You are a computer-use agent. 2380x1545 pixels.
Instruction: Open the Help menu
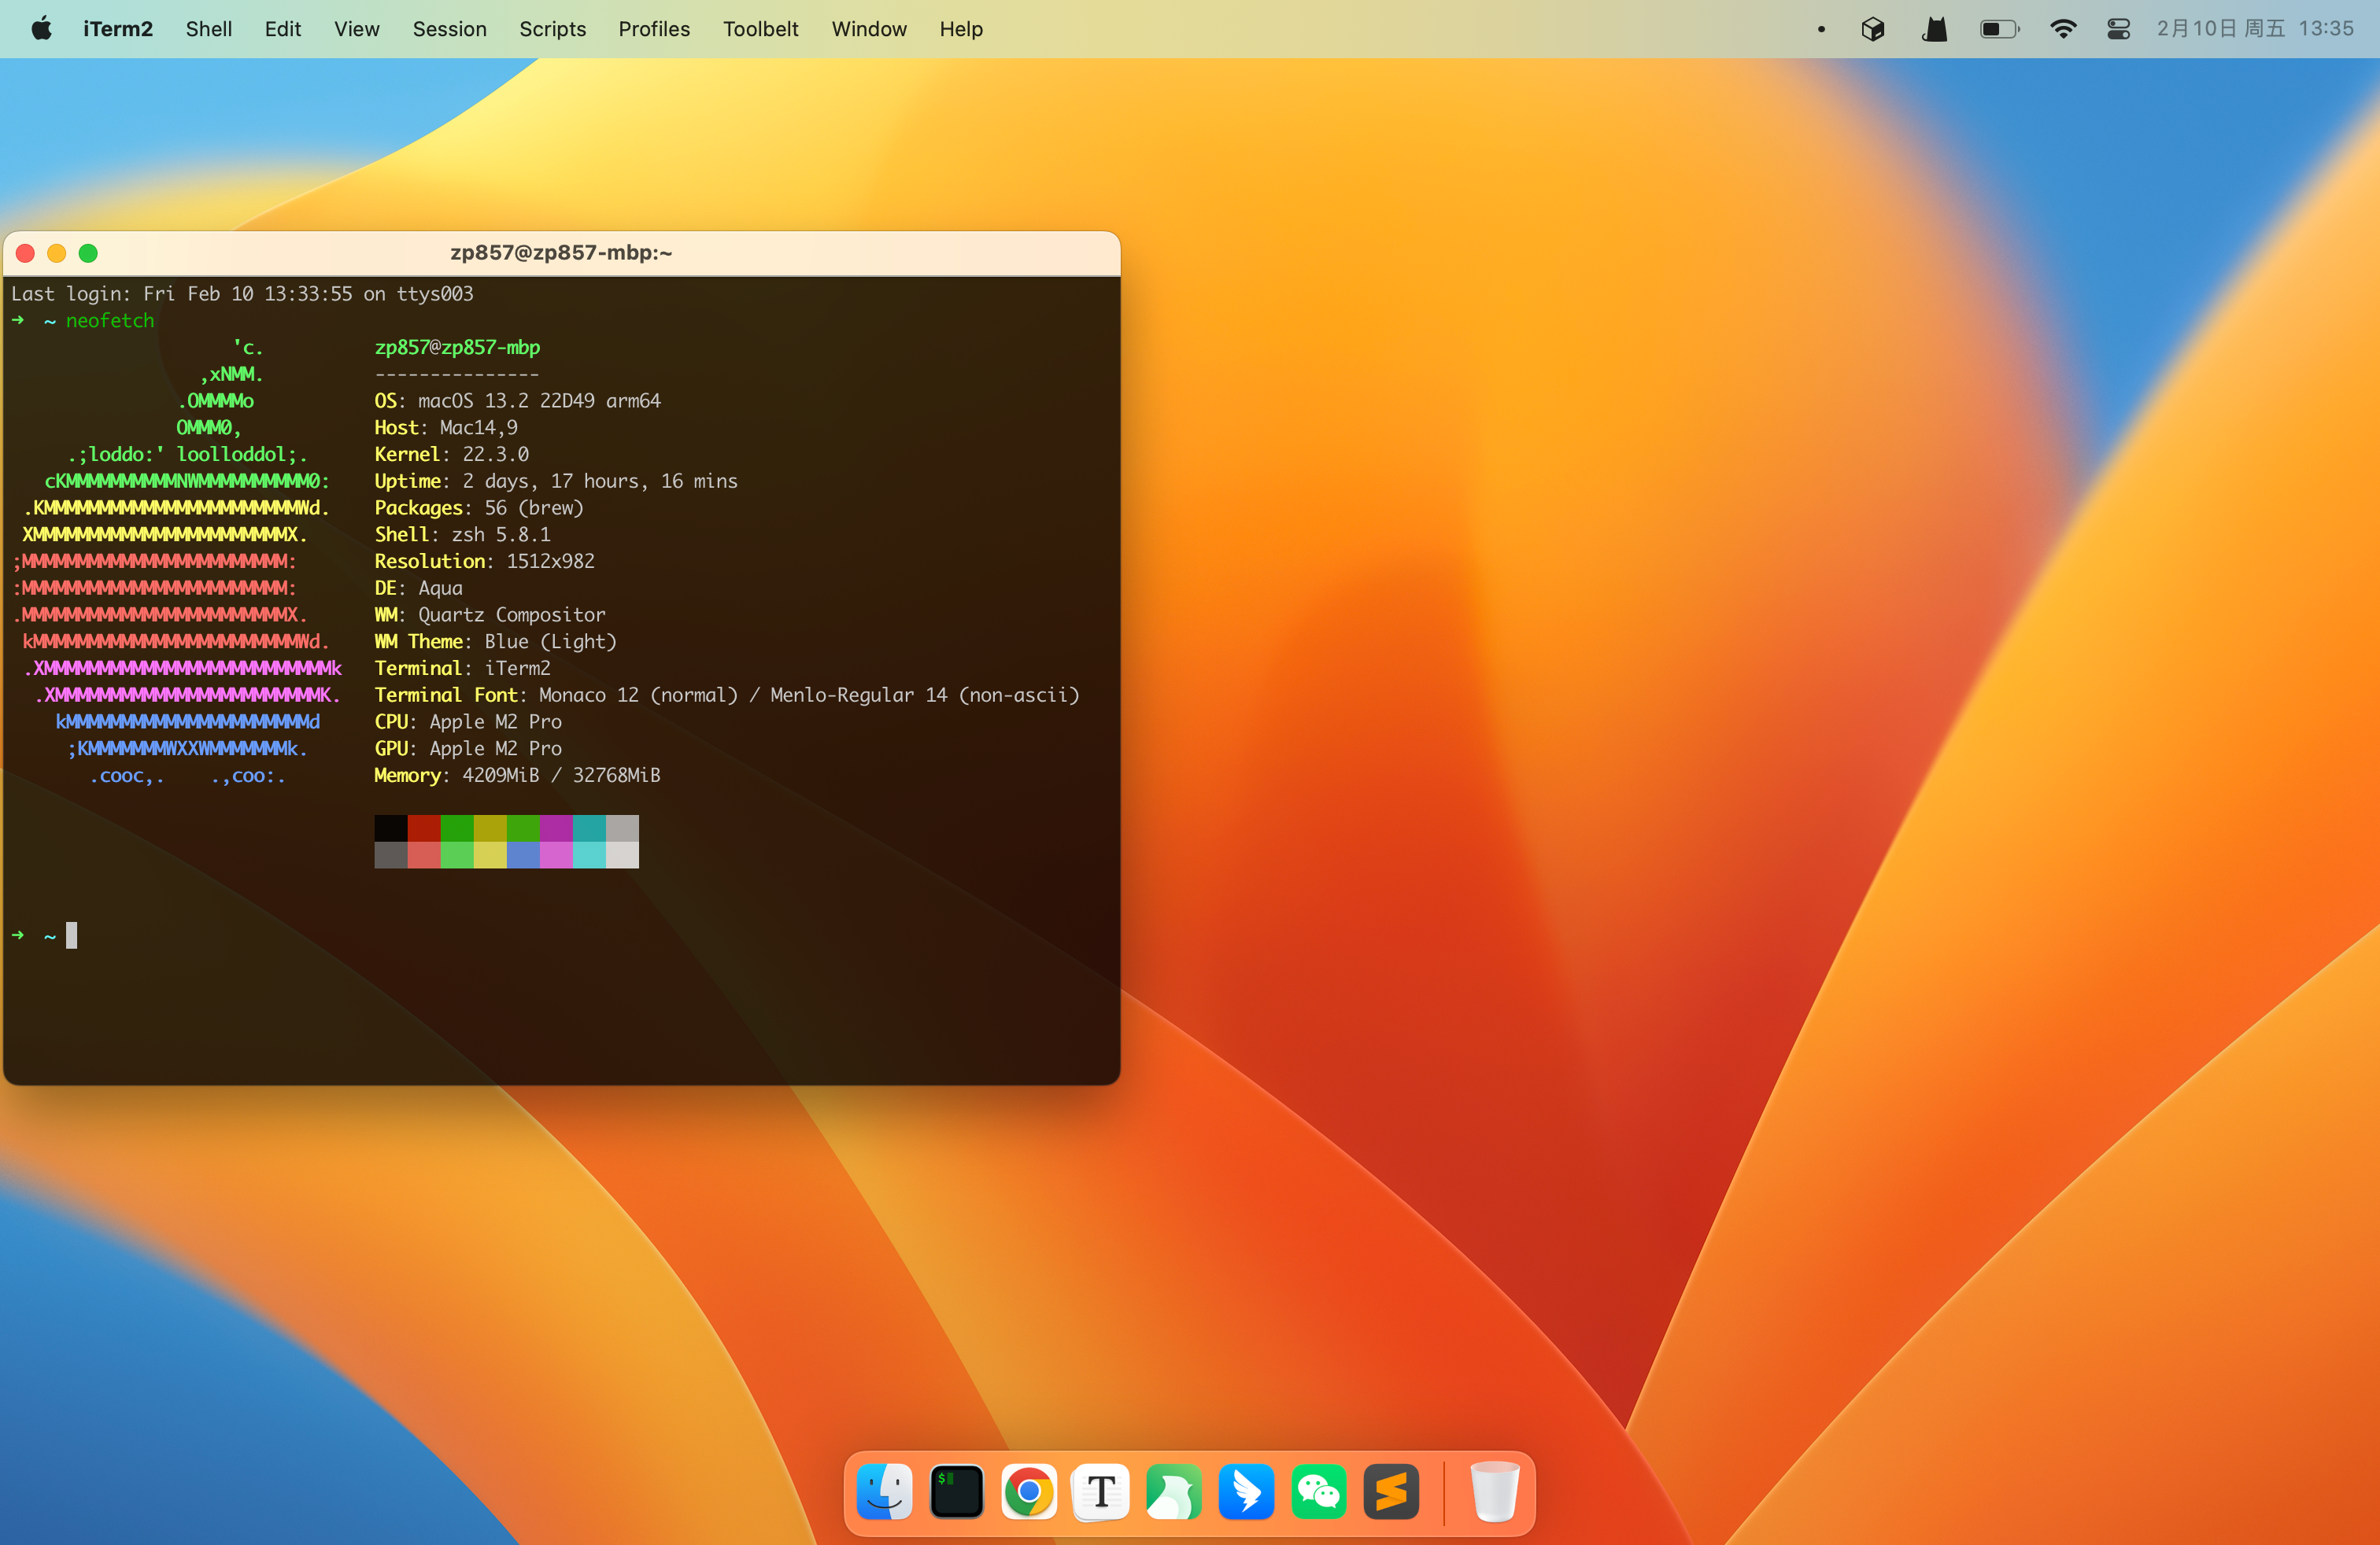click(x=961, y=29)
